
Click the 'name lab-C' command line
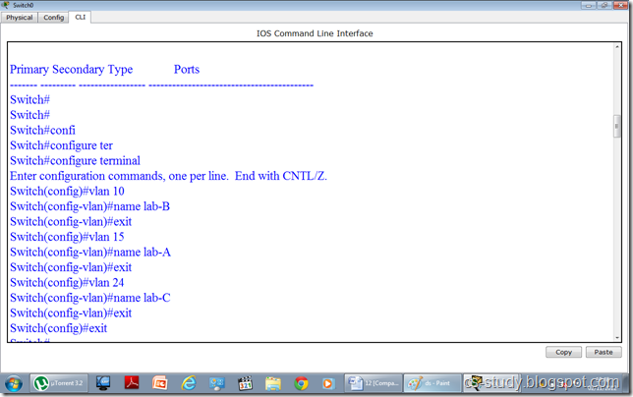tap(90, 298)
